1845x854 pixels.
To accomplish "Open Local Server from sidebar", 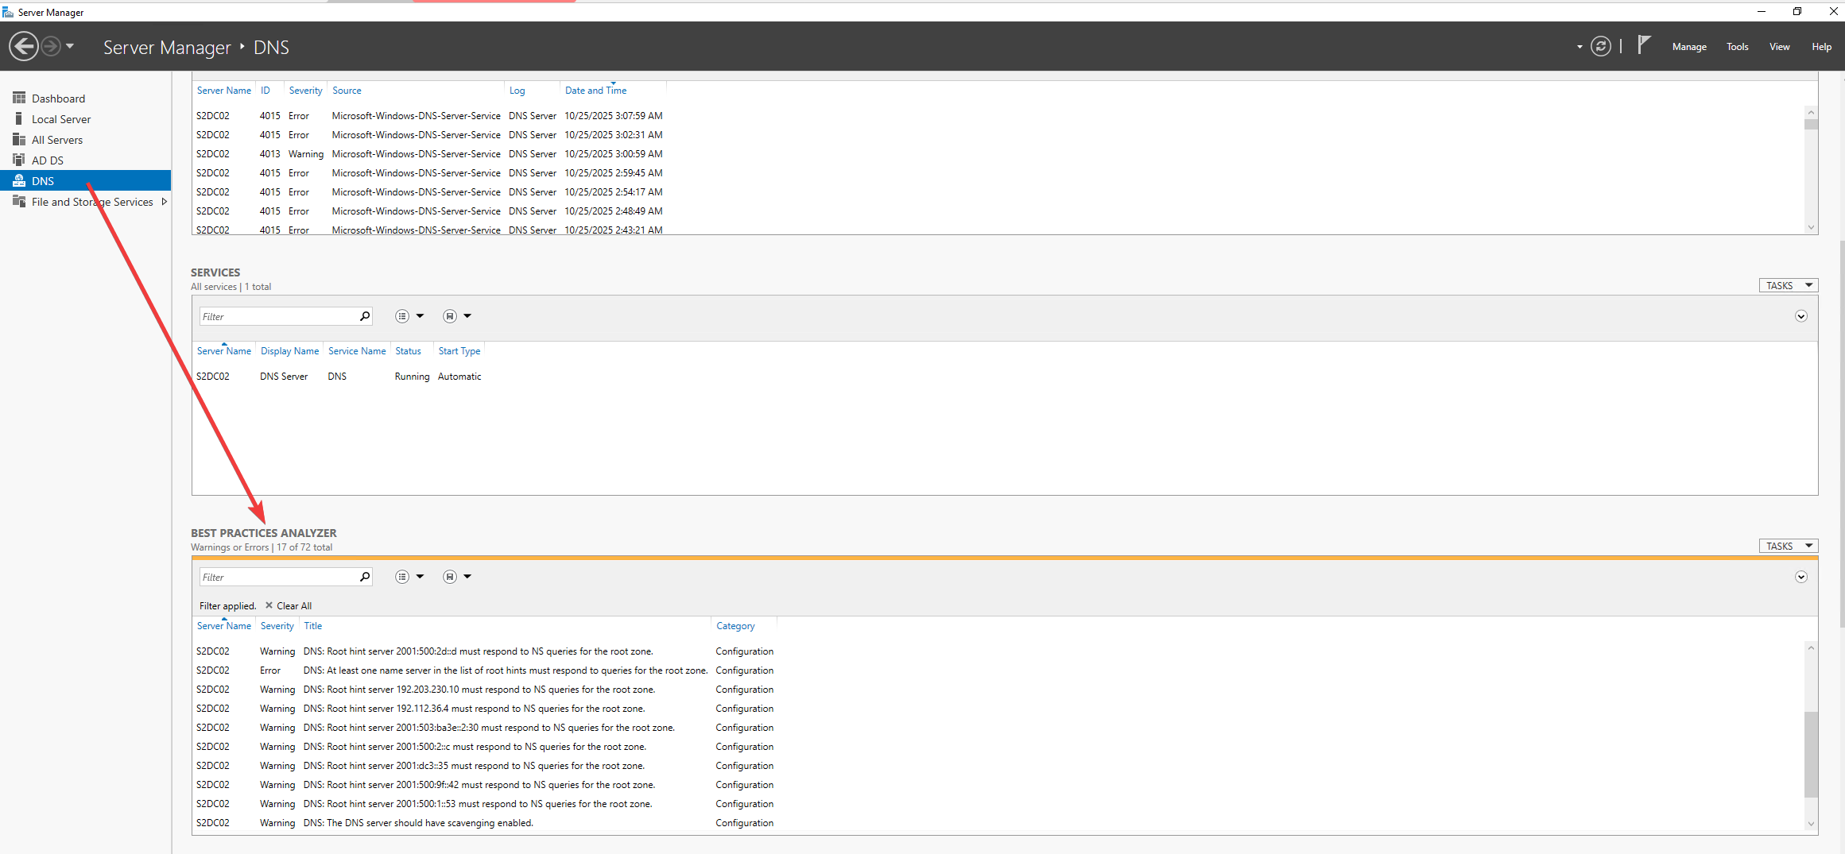I will coord(61,119).
